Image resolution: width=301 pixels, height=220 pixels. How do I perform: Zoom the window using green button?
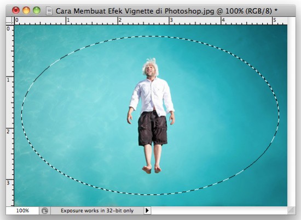click(x=37, y=10)
